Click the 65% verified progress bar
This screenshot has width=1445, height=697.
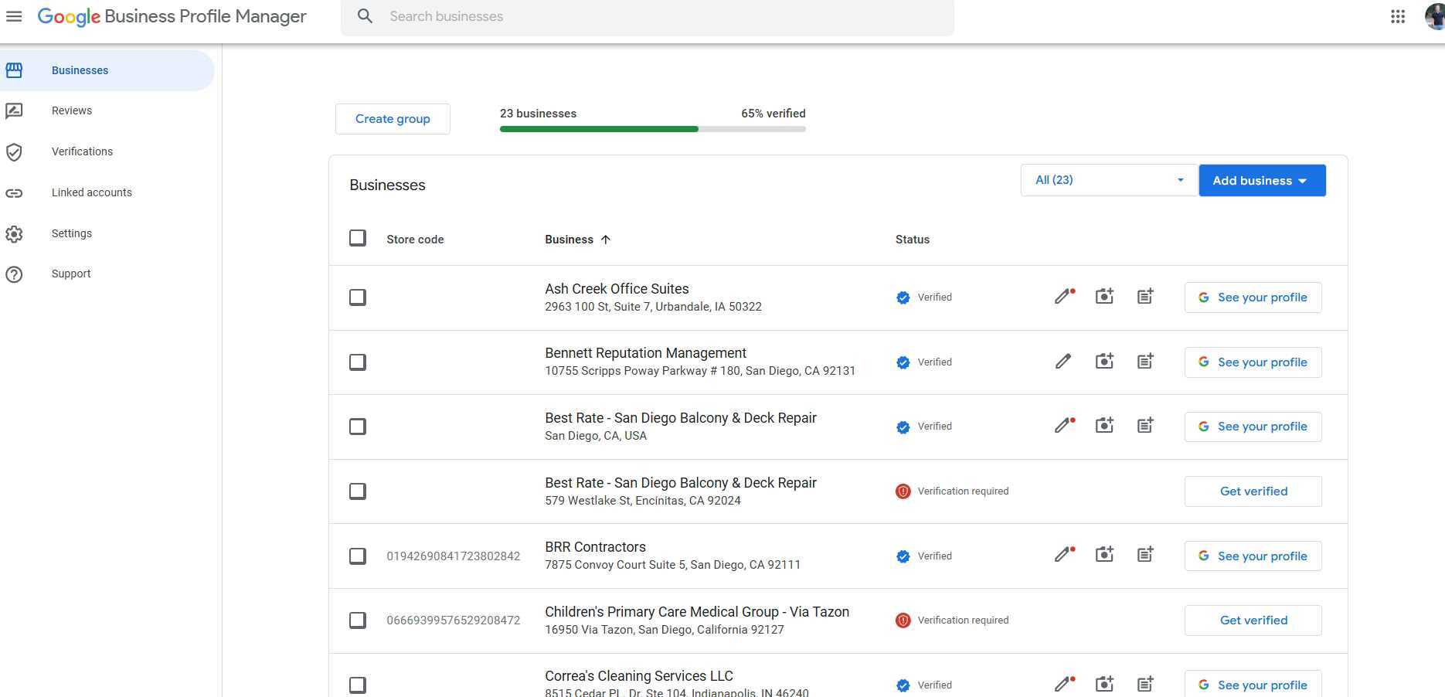coord(653,129)
